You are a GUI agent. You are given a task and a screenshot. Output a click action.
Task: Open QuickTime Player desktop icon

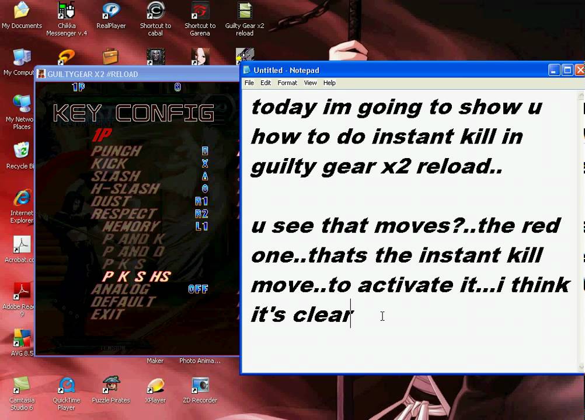[67, 394]
